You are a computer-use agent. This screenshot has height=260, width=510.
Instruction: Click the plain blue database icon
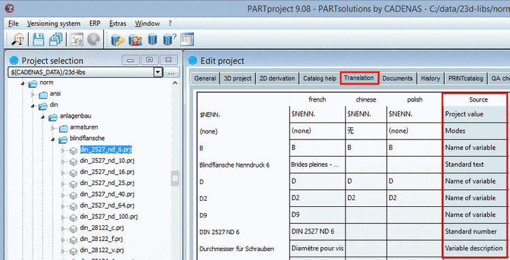tap(152, 39)
